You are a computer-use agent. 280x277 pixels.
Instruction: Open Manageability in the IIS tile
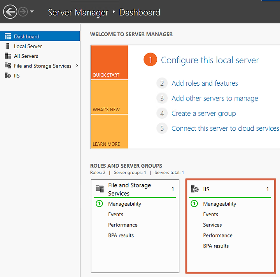point(220,204)
